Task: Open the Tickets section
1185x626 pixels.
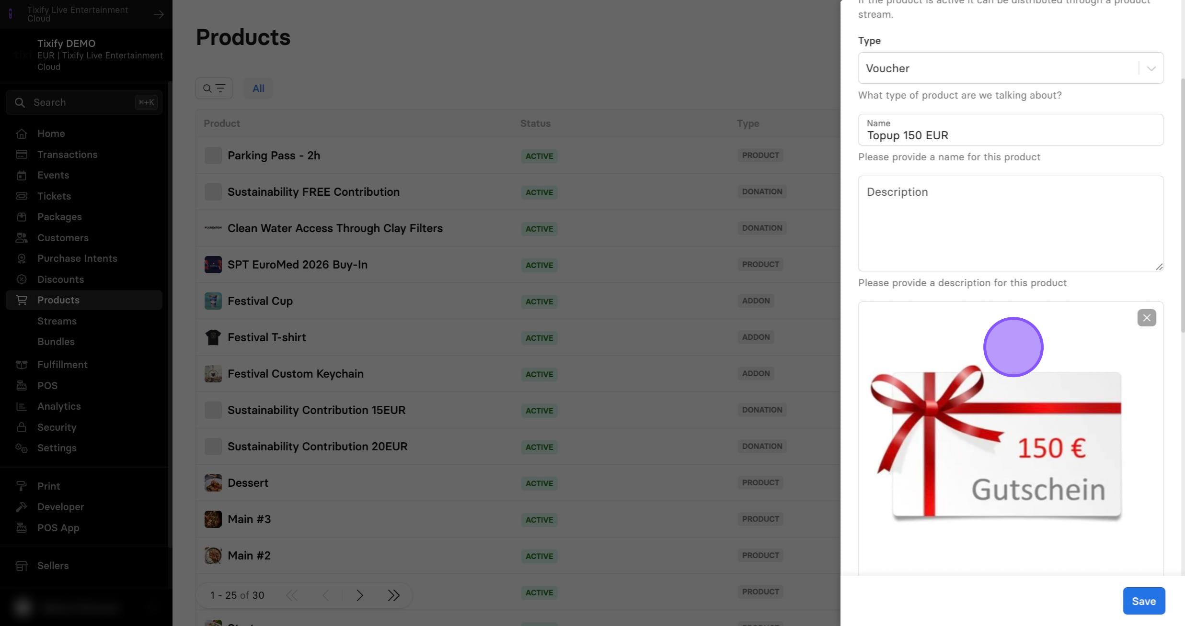Action: [x=84, y=196]
